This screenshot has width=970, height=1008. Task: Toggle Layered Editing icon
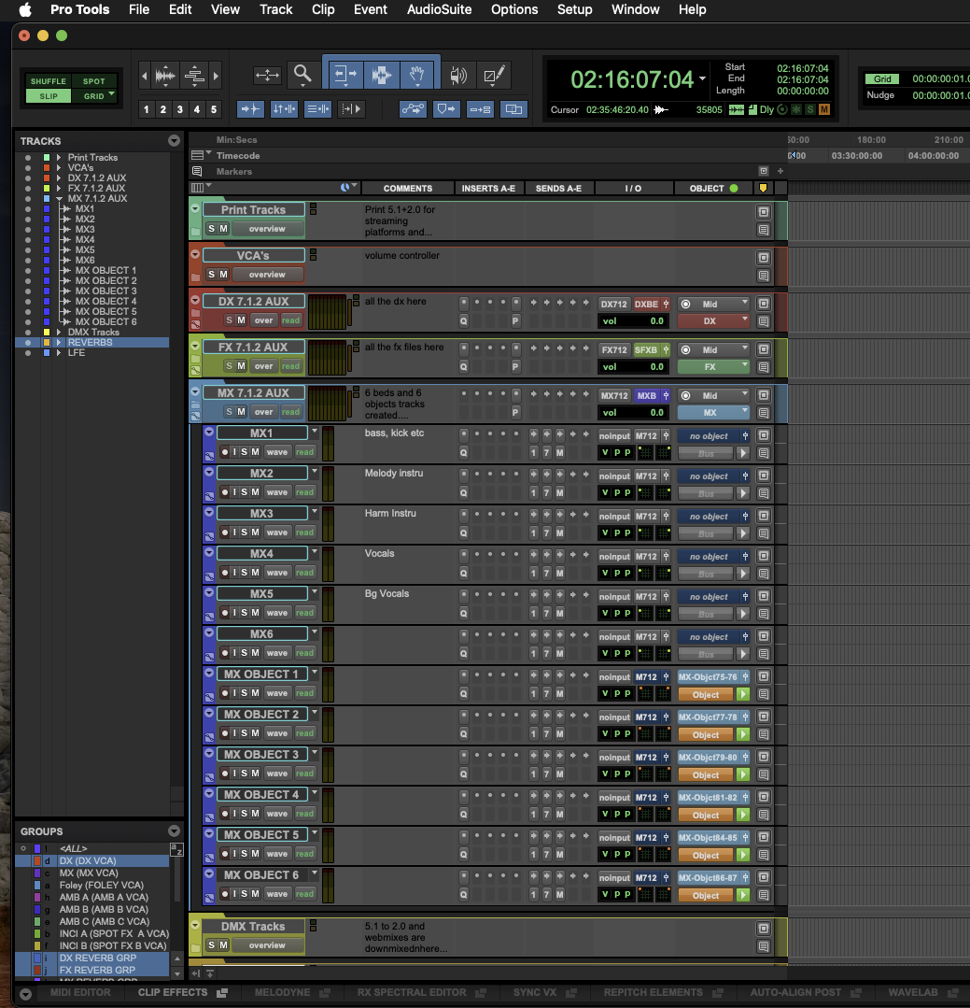[x=513, y=109]
